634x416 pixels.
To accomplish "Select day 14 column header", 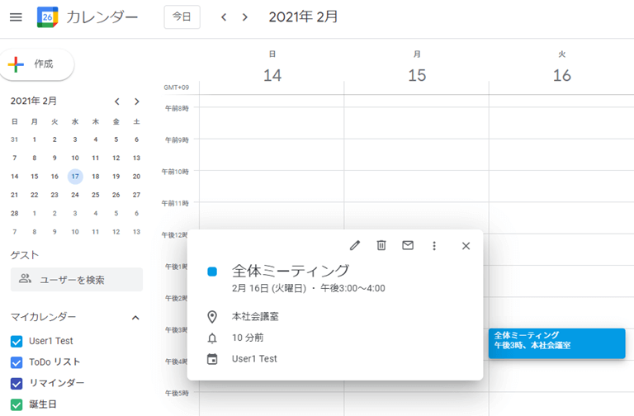I will coord(272,76).
